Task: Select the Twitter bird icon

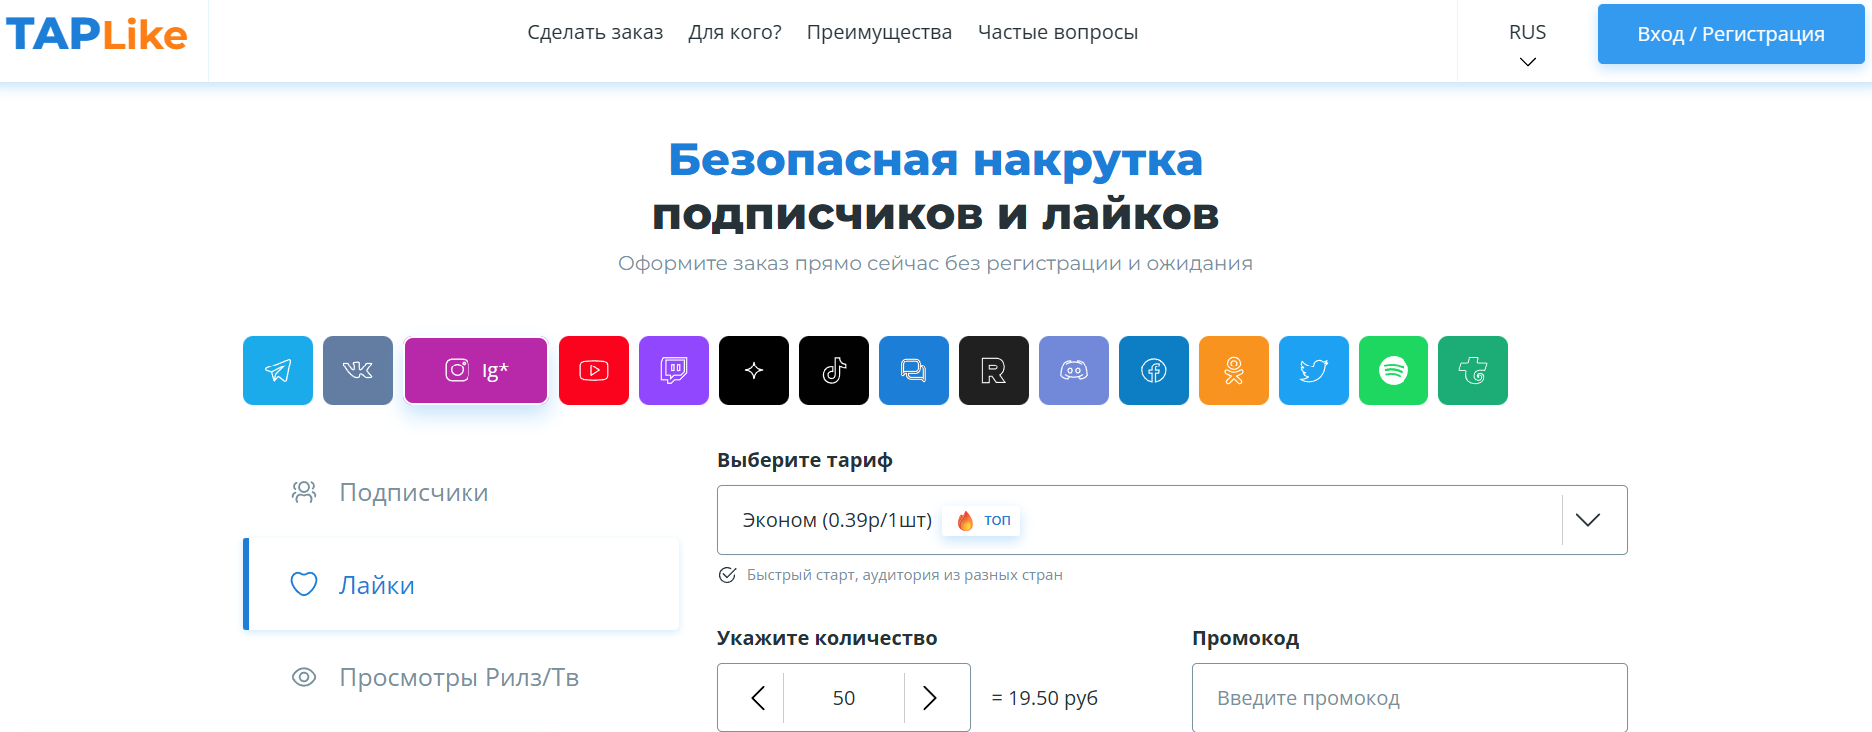Action: point(1314,370)
